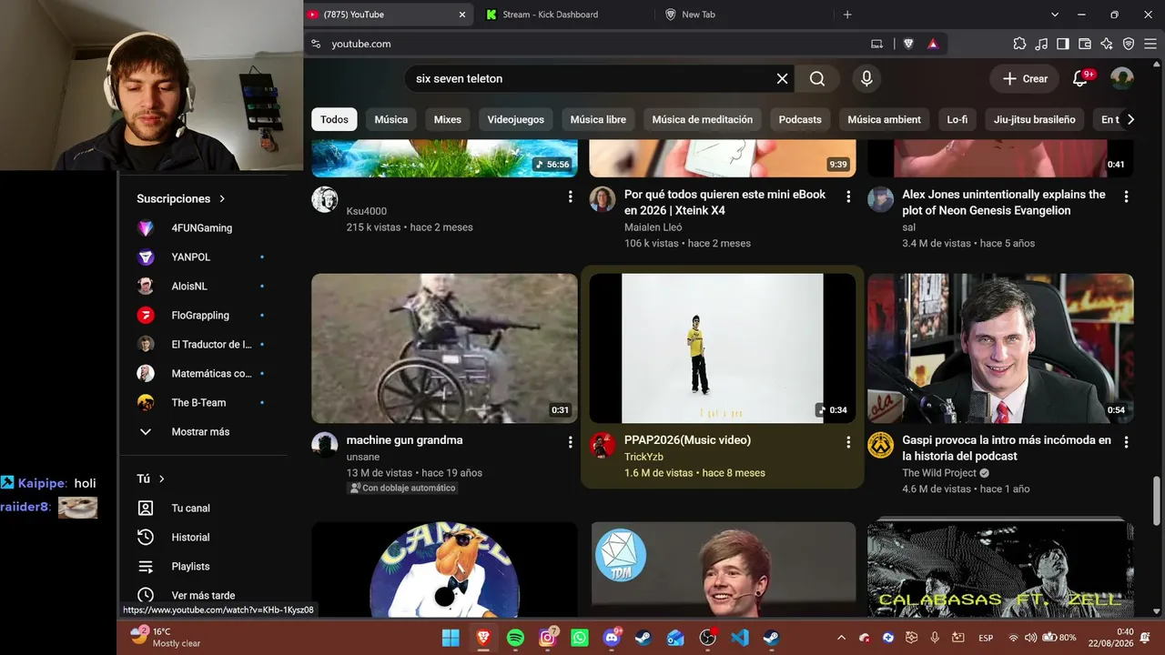Show more filter chips with the right arrow
Screen dimensions: 1165x655
(x=1130, y=119)
